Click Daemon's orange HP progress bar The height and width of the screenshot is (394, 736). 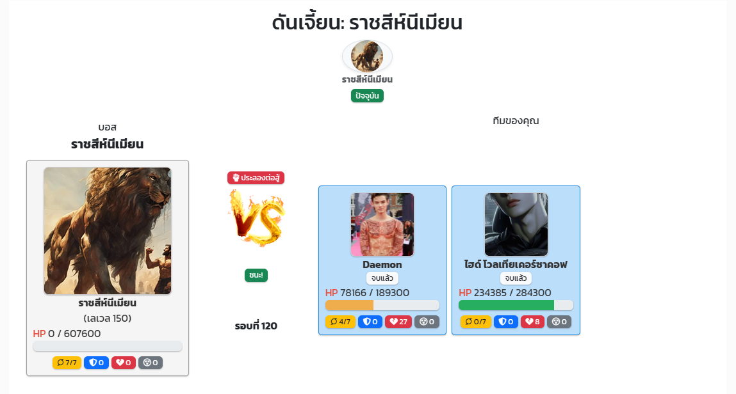pyautogui.click(x=382, y=306)
